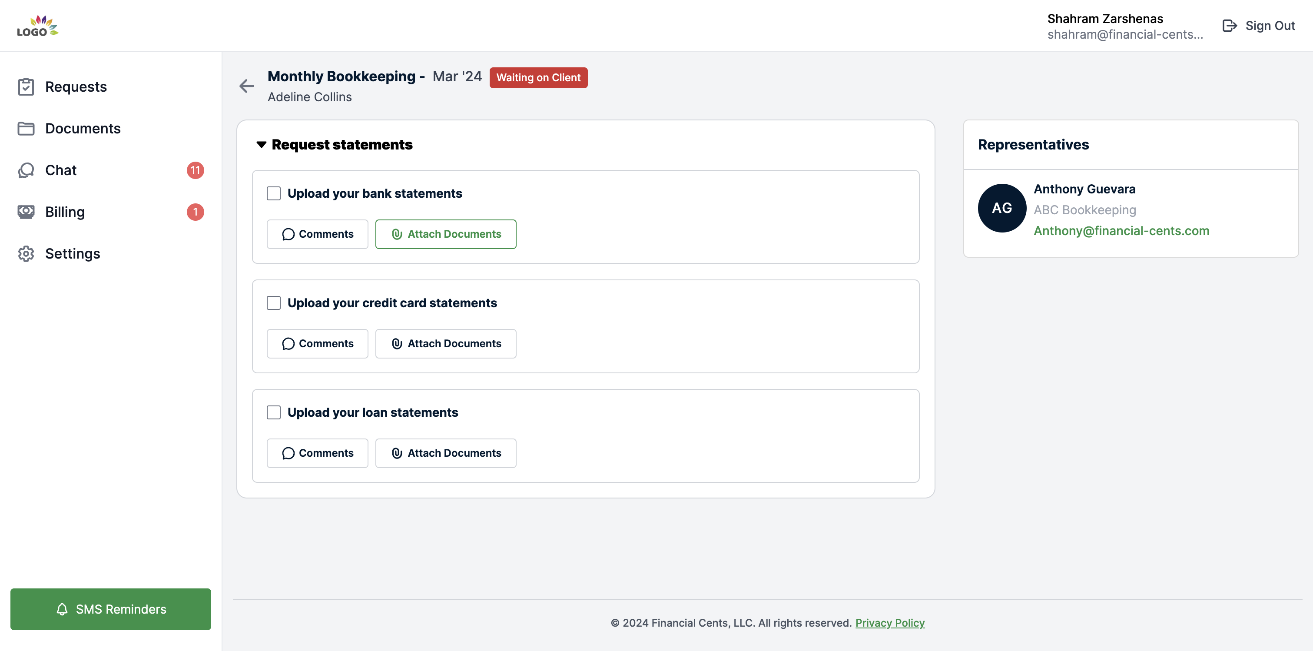
Task: Click the 2024 Financial Cents copyright text
Action: coord(731,623)
